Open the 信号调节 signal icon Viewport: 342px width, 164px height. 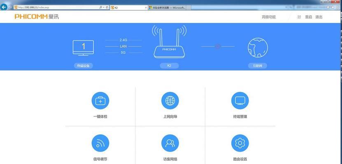(x=100, y=143)
